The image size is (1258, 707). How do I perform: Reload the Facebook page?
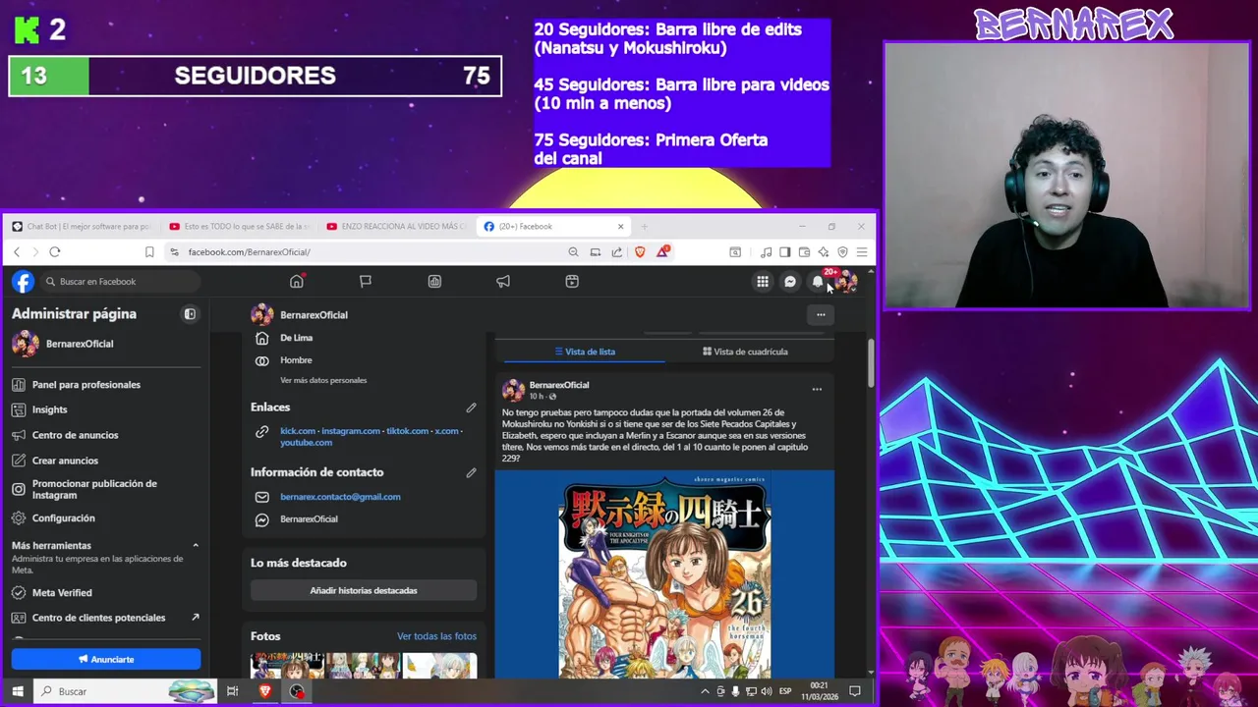55,252
